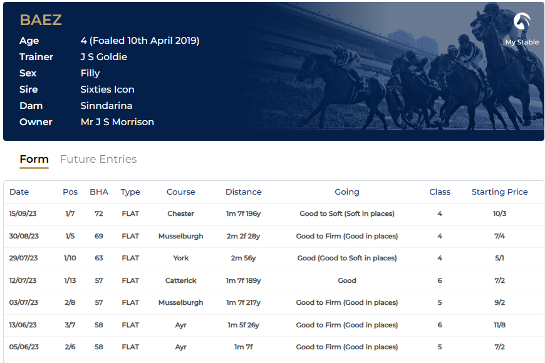Click the Course column header

coord(181,192)
